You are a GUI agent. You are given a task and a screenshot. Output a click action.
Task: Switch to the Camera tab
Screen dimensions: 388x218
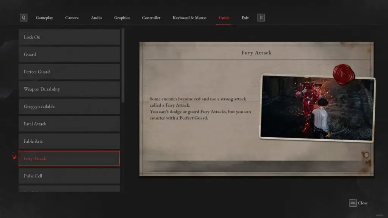point(72,18)
